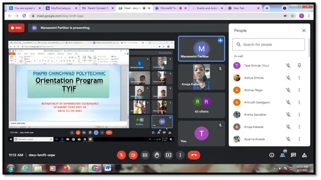Open more options for Akshay Rege
321x180 pixels.
point(299,90)
